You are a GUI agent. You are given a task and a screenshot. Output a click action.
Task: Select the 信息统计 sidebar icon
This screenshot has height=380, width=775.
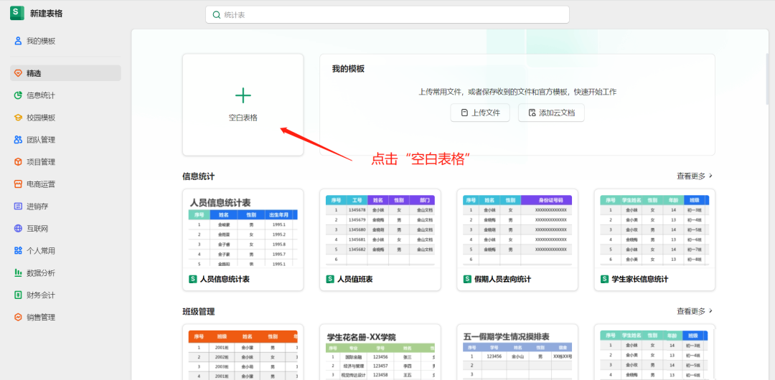click(19, 95)
